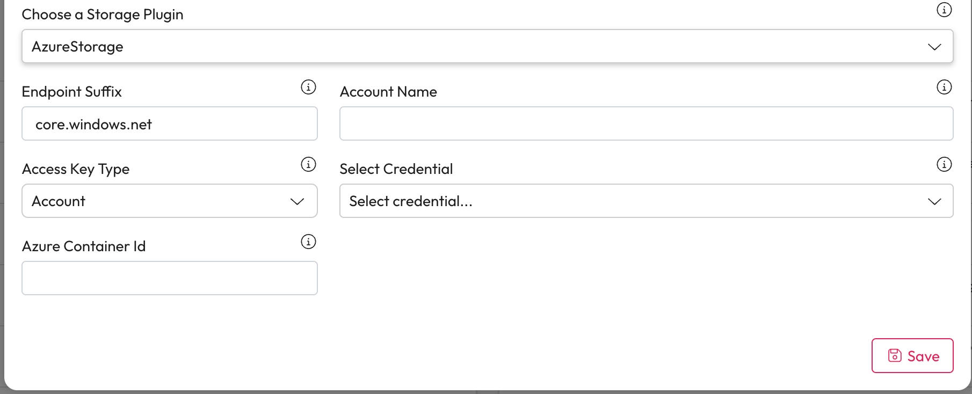The width and height of the screenshot is (972, 394).
Task: Open the Access Key Type info tooltip icon
Action: coord(308,164)
